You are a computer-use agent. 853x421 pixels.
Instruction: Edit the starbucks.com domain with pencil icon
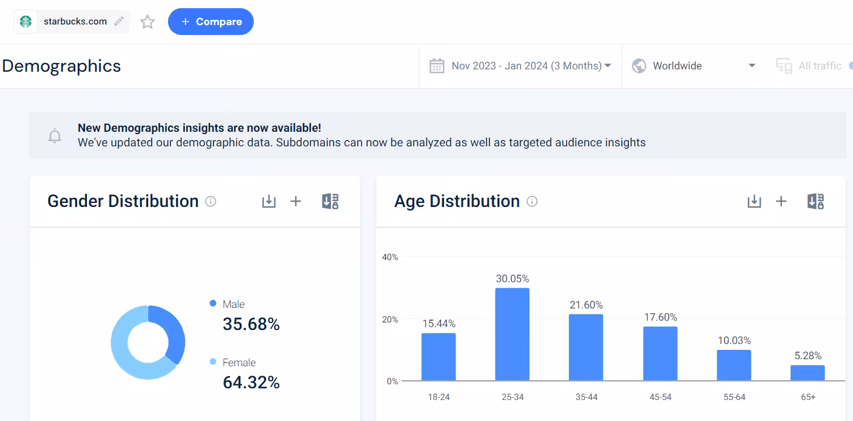119,22
